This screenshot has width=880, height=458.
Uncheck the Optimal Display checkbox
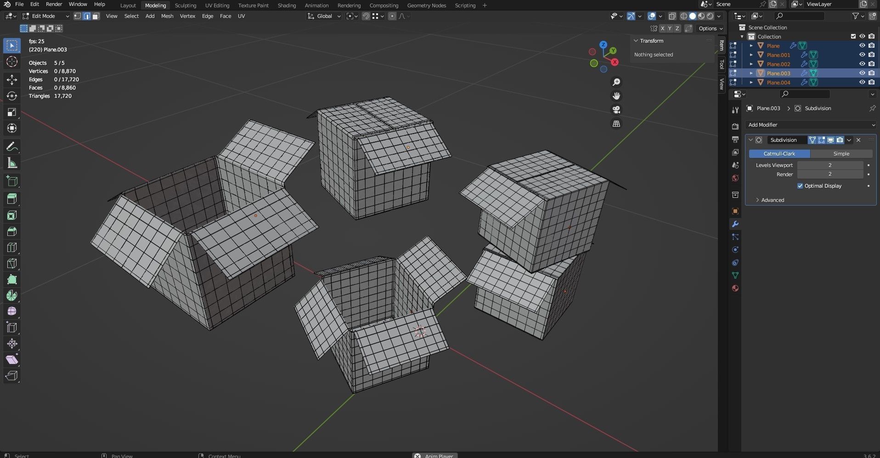800,186
